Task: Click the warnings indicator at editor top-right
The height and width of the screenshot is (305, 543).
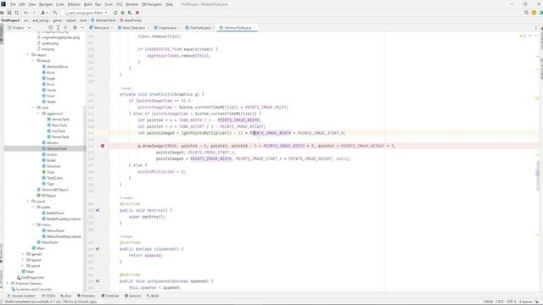Action: (x=523, y=36)
